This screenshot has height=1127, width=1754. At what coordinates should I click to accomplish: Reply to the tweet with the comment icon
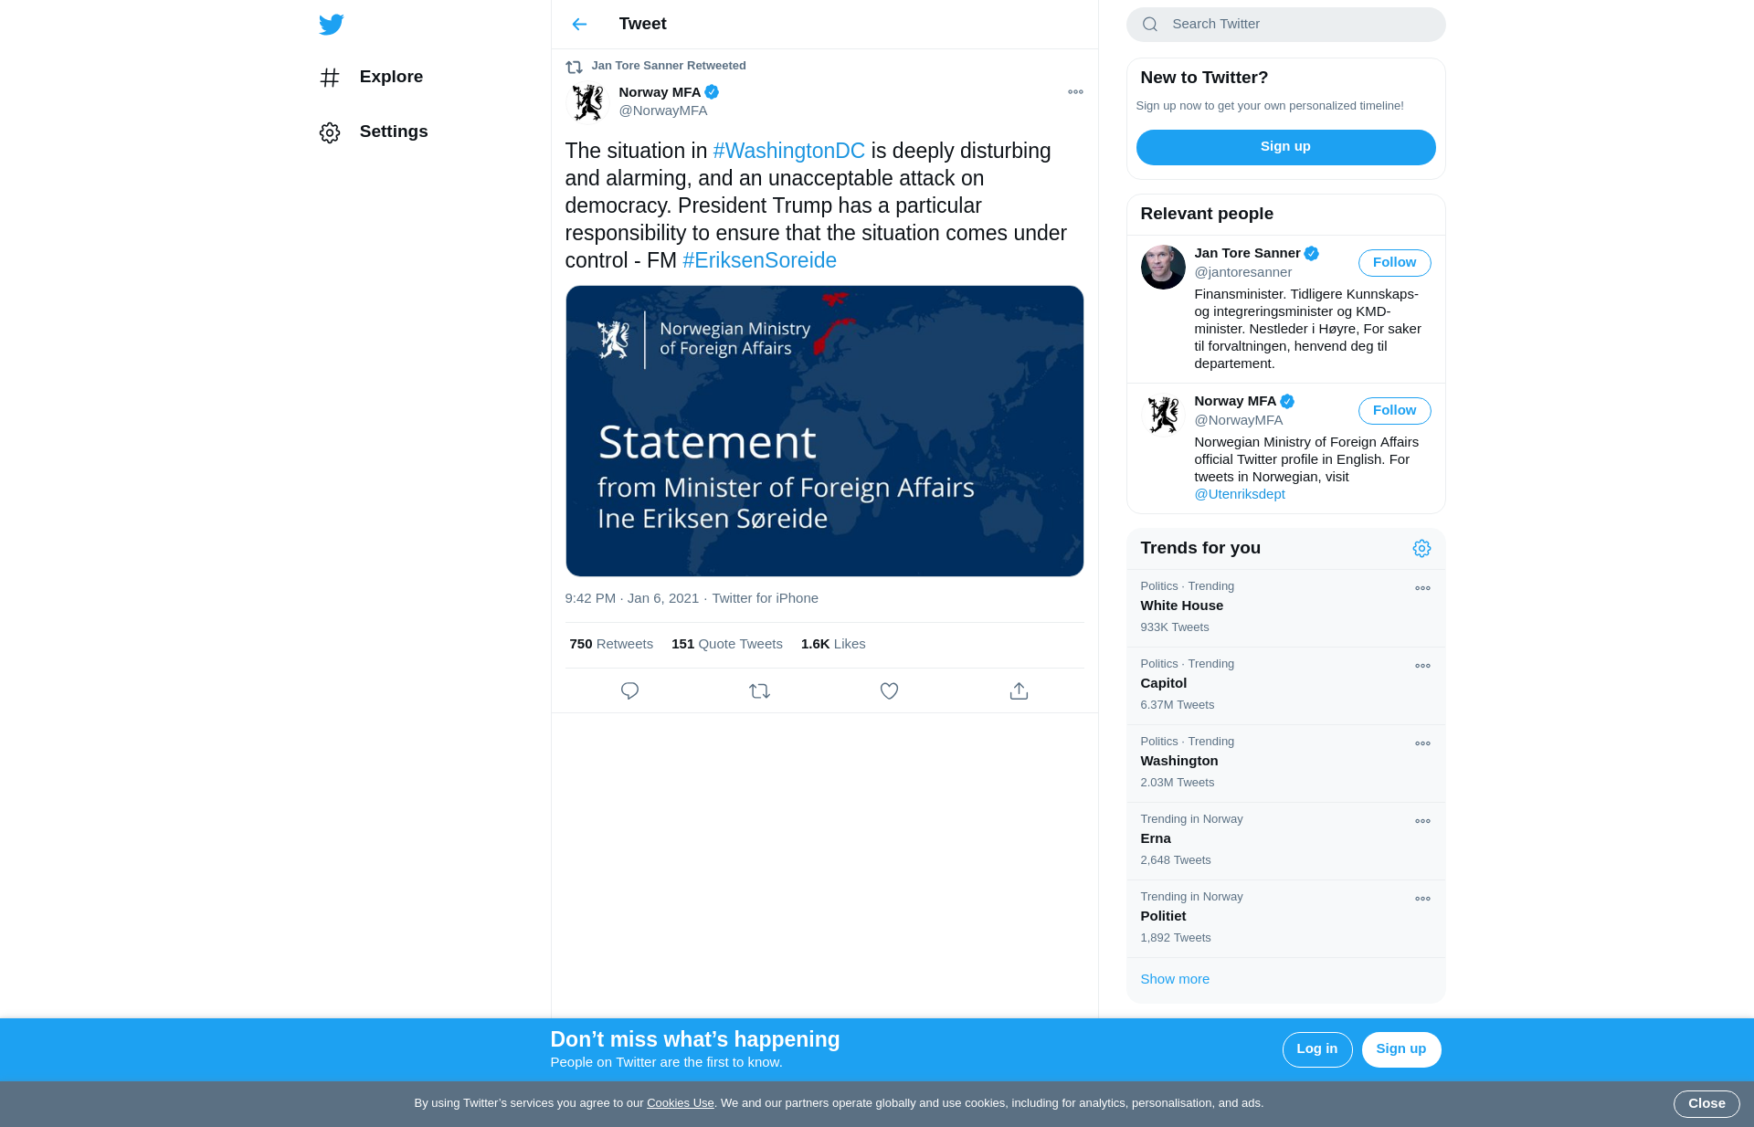629,691
